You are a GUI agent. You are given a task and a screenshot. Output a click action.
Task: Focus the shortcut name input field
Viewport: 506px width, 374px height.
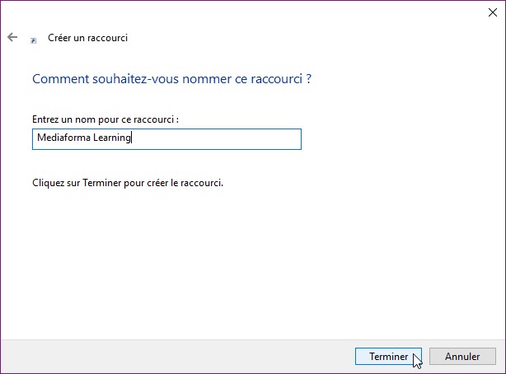point(166,138)
